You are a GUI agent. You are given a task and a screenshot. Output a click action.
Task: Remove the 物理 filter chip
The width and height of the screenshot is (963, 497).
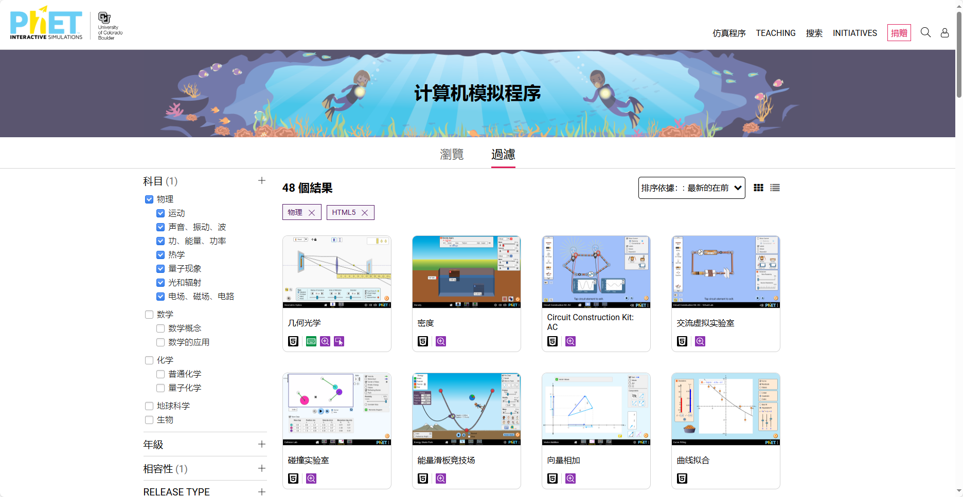click(312, 213)
